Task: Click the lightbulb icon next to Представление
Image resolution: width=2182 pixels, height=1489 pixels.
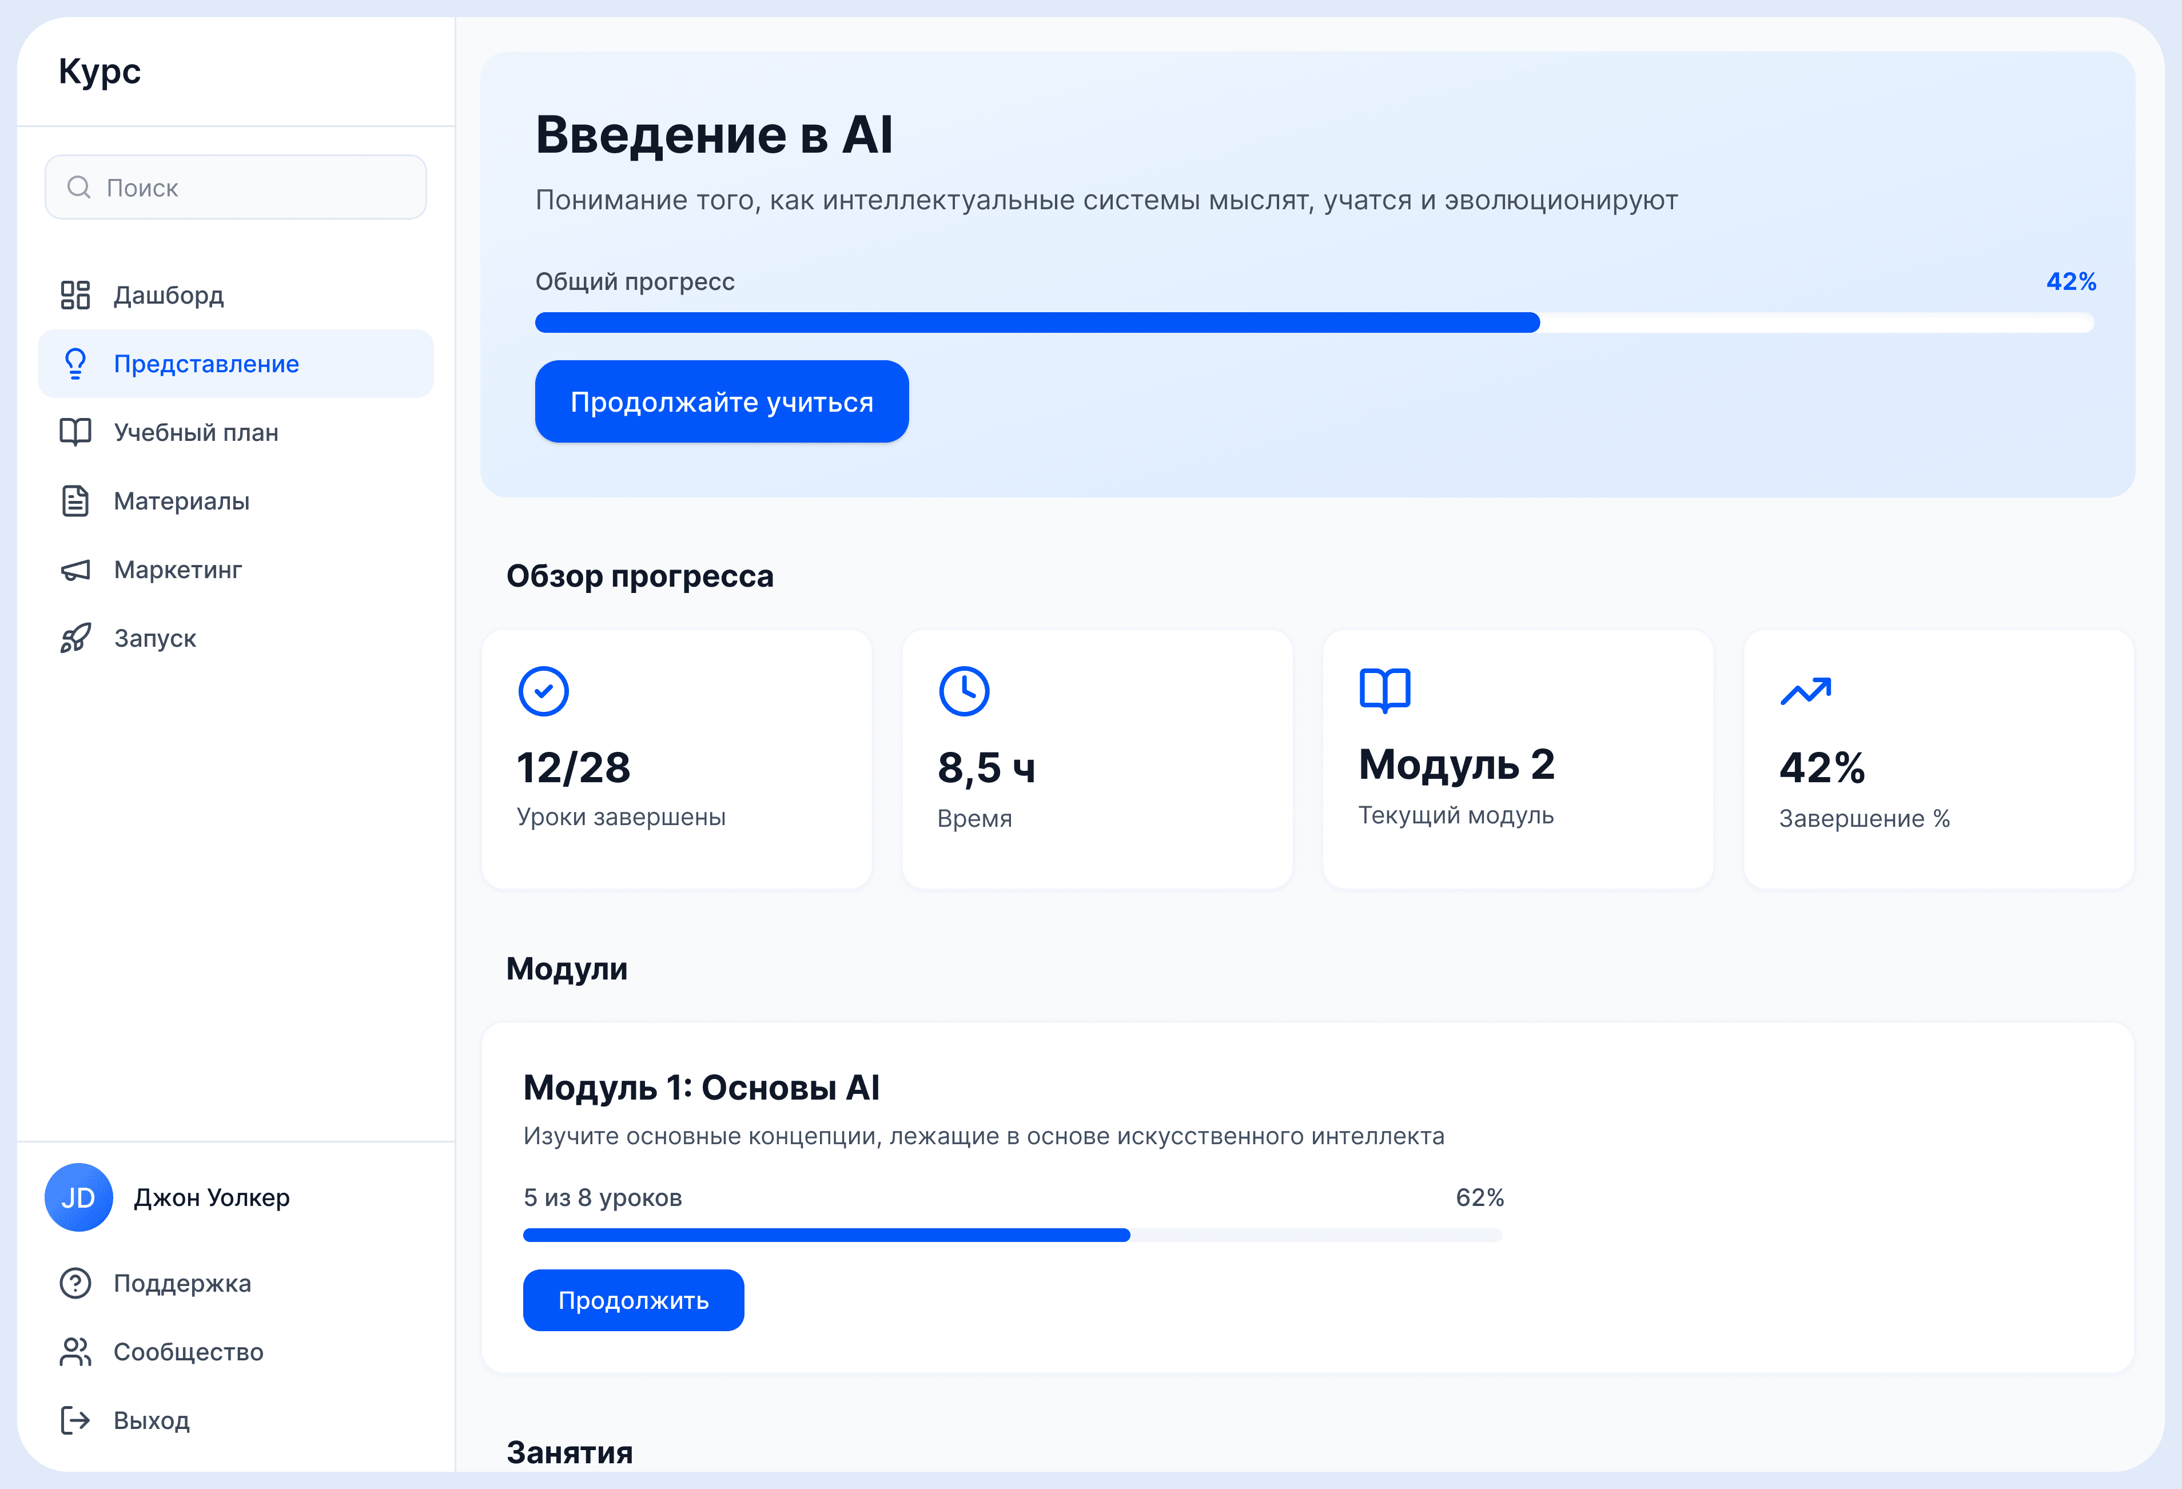Action: click(75, 363)
